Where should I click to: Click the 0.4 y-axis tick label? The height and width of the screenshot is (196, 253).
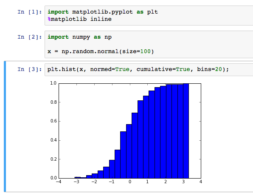tap(53, 140)
